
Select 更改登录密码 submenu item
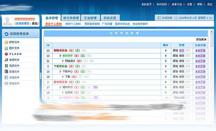pos(92,24)
